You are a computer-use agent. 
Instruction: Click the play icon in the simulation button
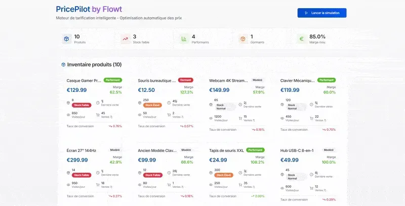click(x=306, y=13)
